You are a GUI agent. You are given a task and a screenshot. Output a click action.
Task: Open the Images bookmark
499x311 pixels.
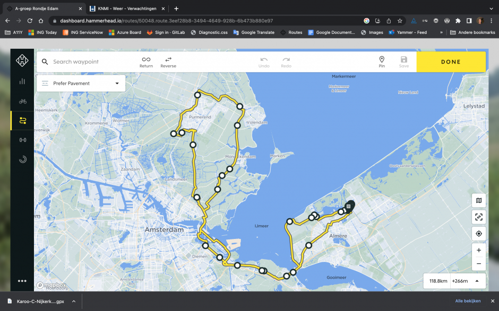372,32
